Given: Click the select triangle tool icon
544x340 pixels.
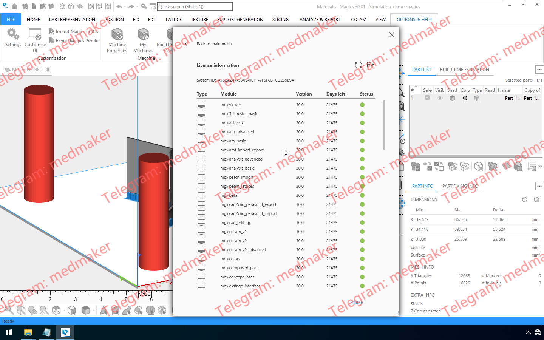Looking at the screenshot, I should coord(104,311).
